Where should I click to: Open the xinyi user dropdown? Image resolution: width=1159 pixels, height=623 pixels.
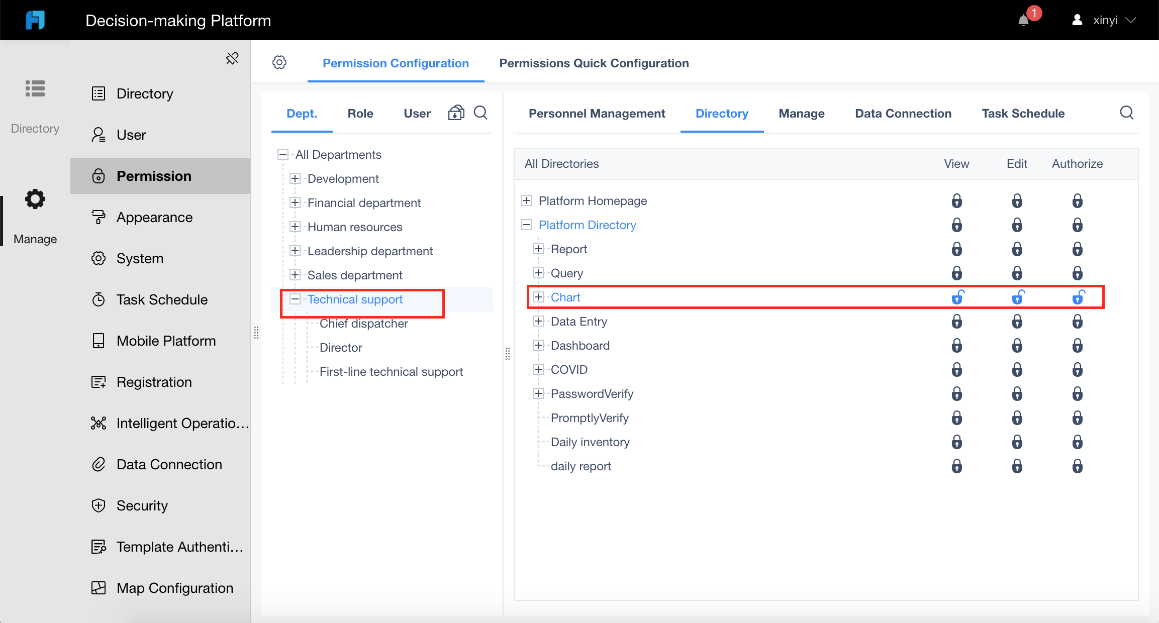1104,20
